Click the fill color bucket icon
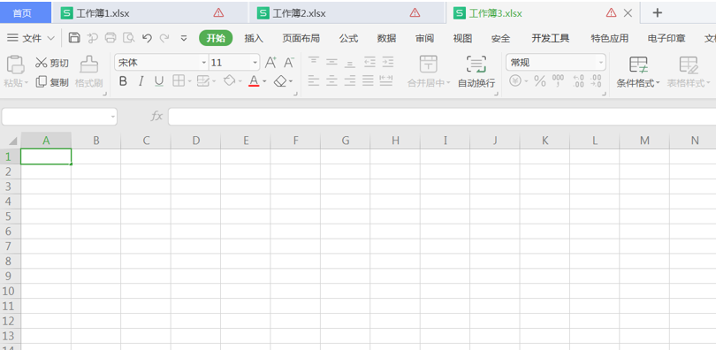Image resolution: width=716 pixels, height=350 pixels. (229, 81)
